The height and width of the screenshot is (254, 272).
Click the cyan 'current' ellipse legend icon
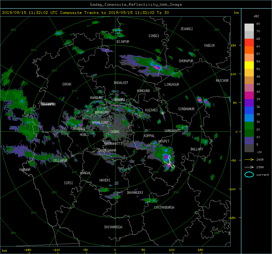coord(249,175)
